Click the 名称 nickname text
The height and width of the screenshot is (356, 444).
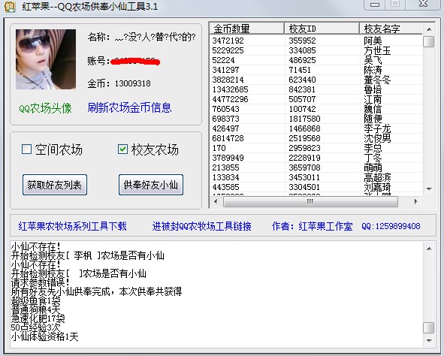coord(156,37)
